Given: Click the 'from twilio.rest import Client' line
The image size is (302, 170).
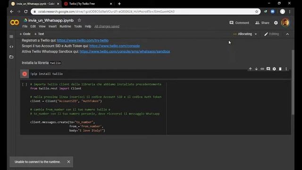Looking at the screenshot, I should [56, 88].
